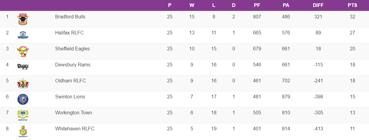Select the Dewsbury Rams team name
The height and width of the screenshot is (140, 369).
[x=73, y=65]
